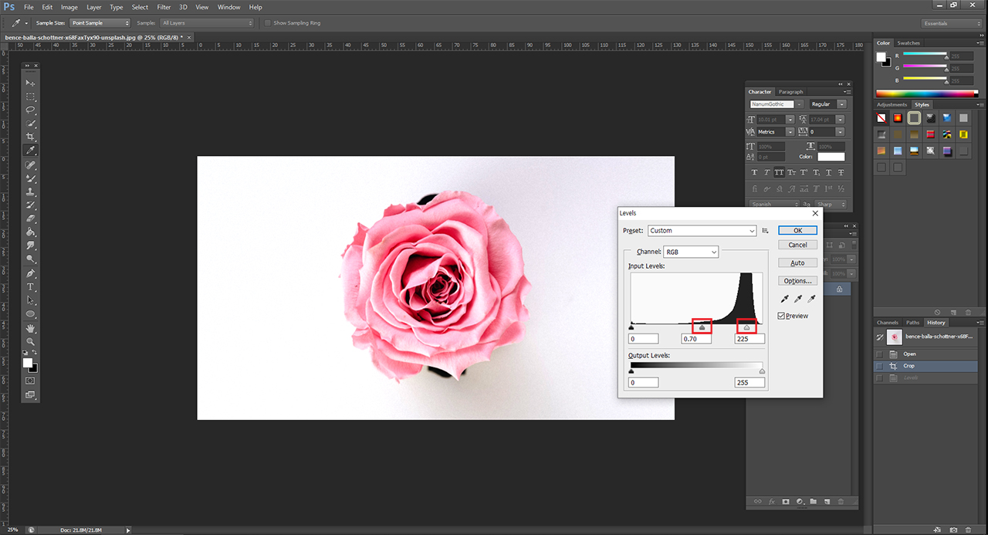Pick the white point eyedropper in Levels

(811, 299)
